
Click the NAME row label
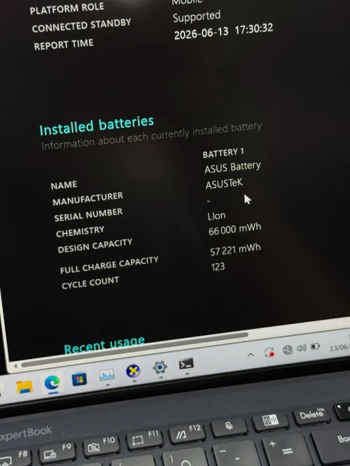(x=64, y=185)
